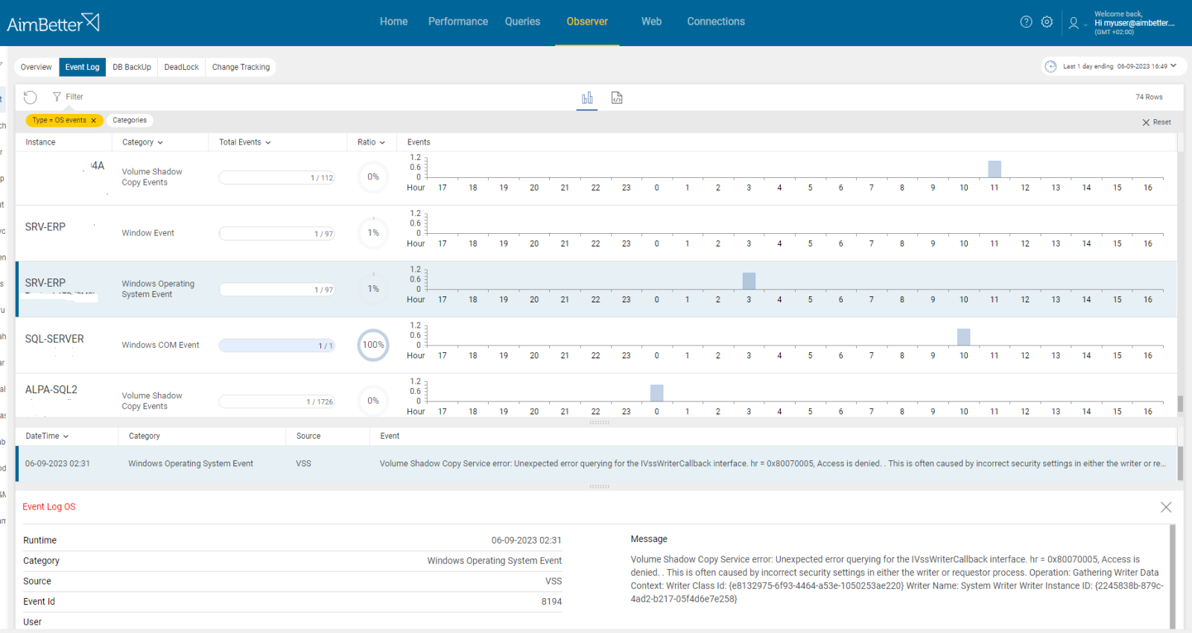Open the Home navigation tab
1192x633 pixels.
[393, 22]
